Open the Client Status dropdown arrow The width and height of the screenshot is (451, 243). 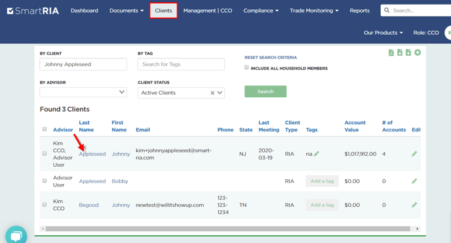(220, 93)
